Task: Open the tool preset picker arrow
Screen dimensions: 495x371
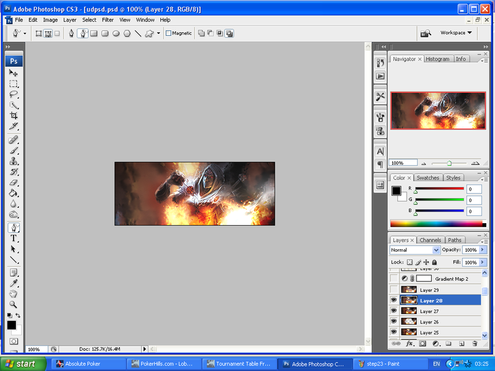Action: 25,33
